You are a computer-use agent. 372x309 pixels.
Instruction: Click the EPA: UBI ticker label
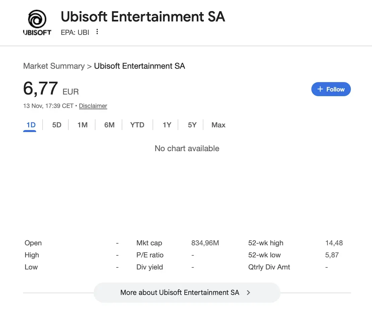pyautogui.click(x=75, y=32)
